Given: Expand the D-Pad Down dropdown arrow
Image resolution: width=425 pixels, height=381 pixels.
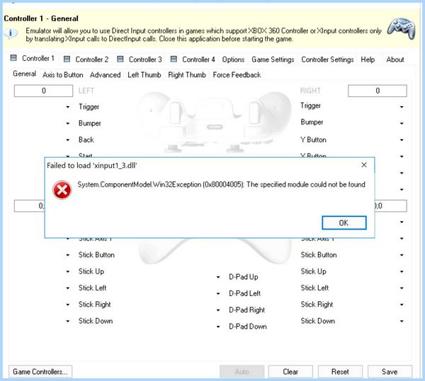Looking at the screenshot, I should pyautogui.click(x=218, y=327).
